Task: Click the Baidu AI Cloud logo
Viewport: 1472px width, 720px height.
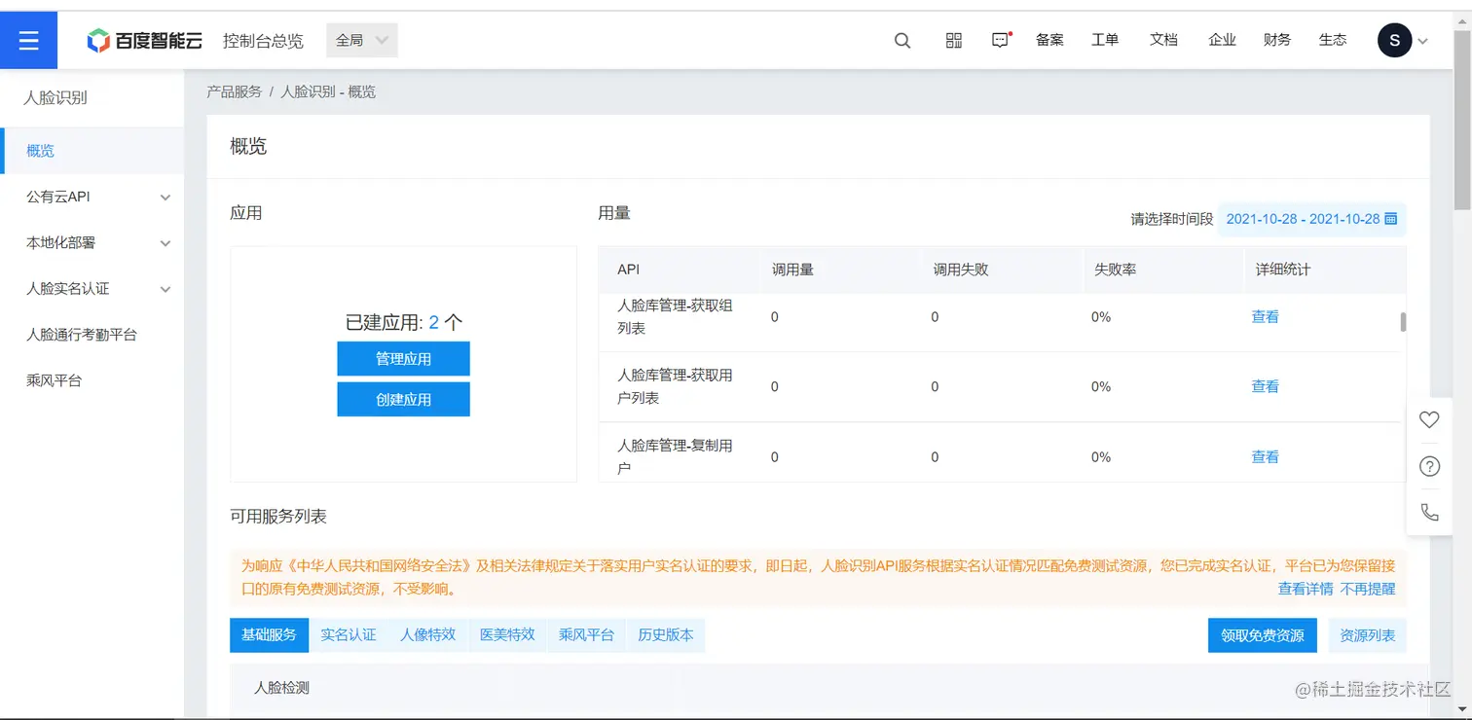Action: pos(144,41)
